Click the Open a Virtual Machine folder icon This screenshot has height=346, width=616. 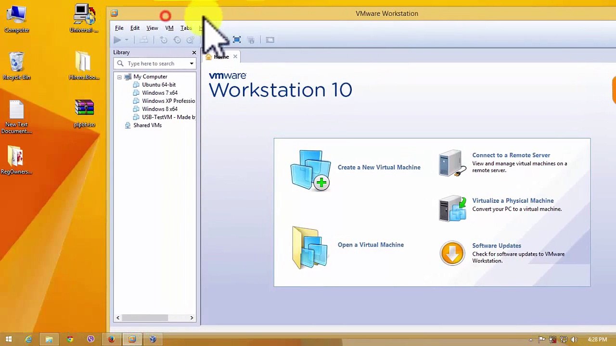pyautogui.click(x=309, y=248)
